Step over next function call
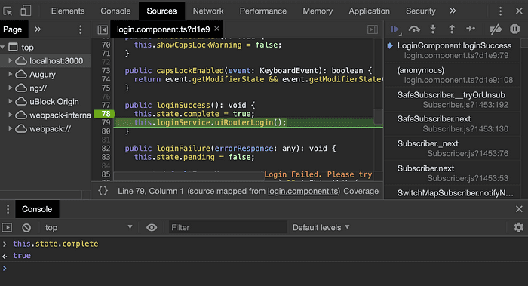The height and width of the screenshot is (286, 528). [x=414, y=29]
